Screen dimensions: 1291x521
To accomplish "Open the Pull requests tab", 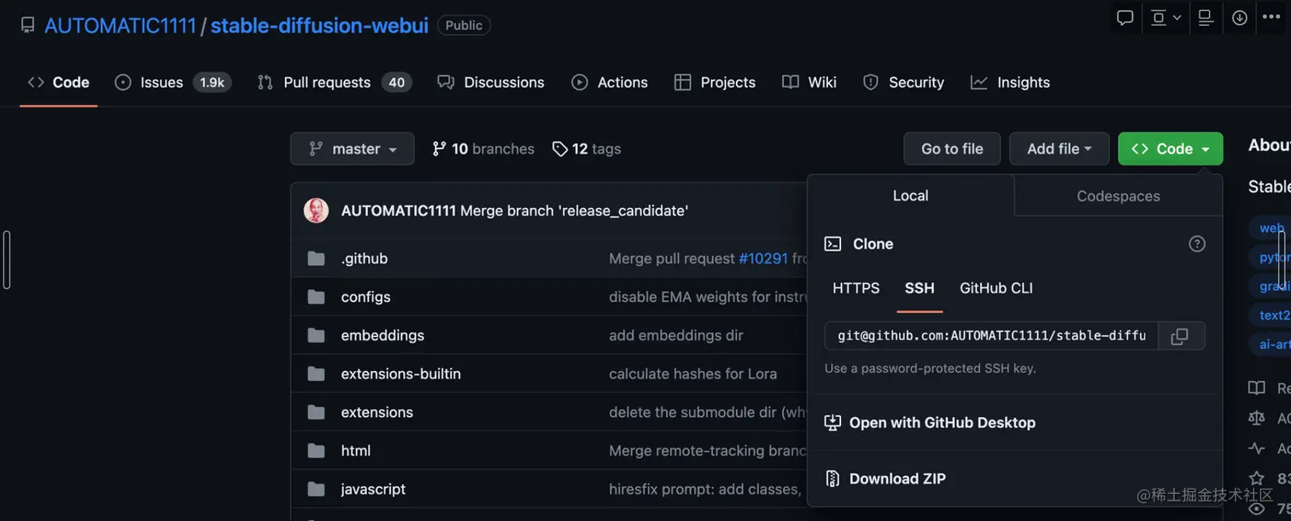I will click(x=327, y=83).
